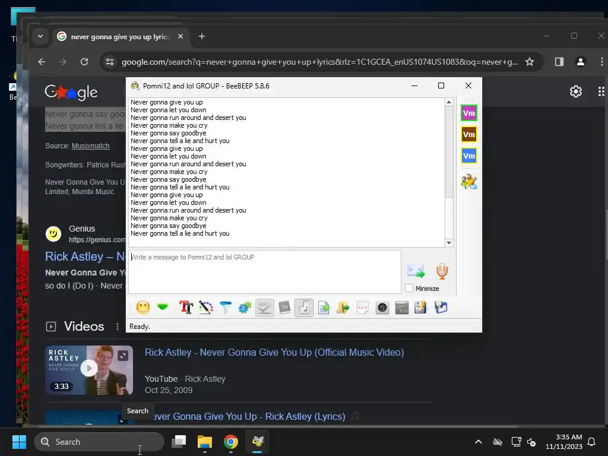Viewport: 608px width, 456px height.
Task: Click the chat scrollbar up arrow
Action: [449, 102]
